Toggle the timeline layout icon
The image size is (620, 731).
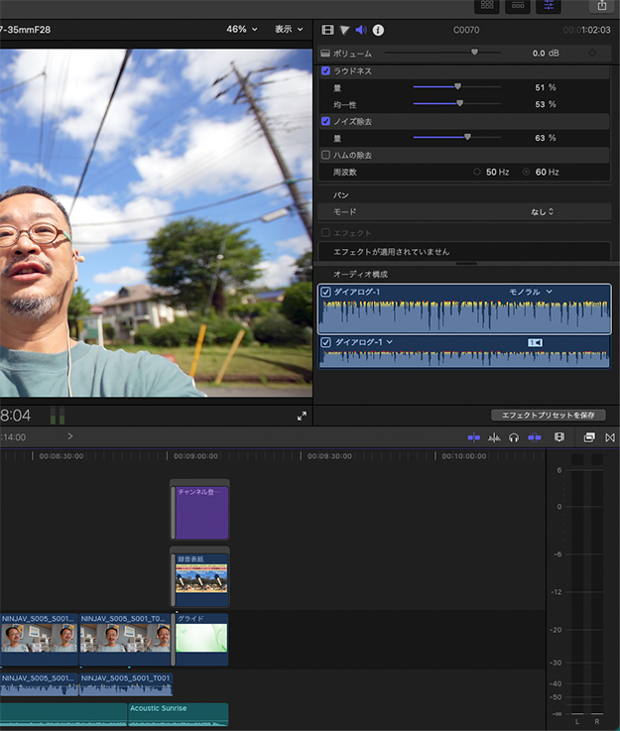tap(518, 6)
